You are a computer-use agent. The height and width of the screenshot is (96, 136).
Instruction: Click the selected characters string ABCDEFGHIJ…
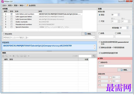coord(37,46)
